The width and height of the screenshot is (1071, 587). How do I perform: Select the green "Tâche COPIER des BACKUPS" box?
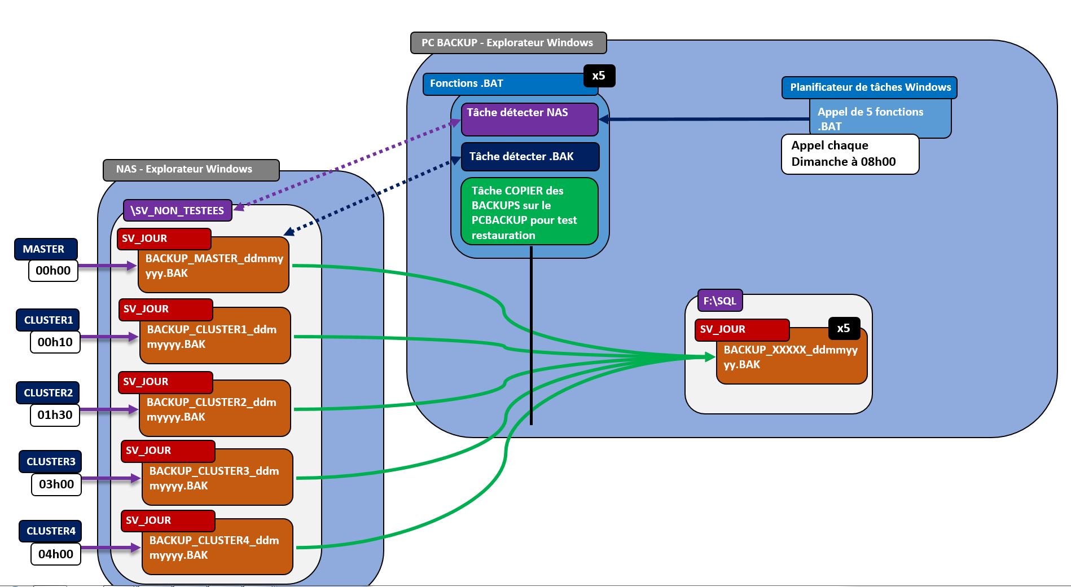[529, 212]
